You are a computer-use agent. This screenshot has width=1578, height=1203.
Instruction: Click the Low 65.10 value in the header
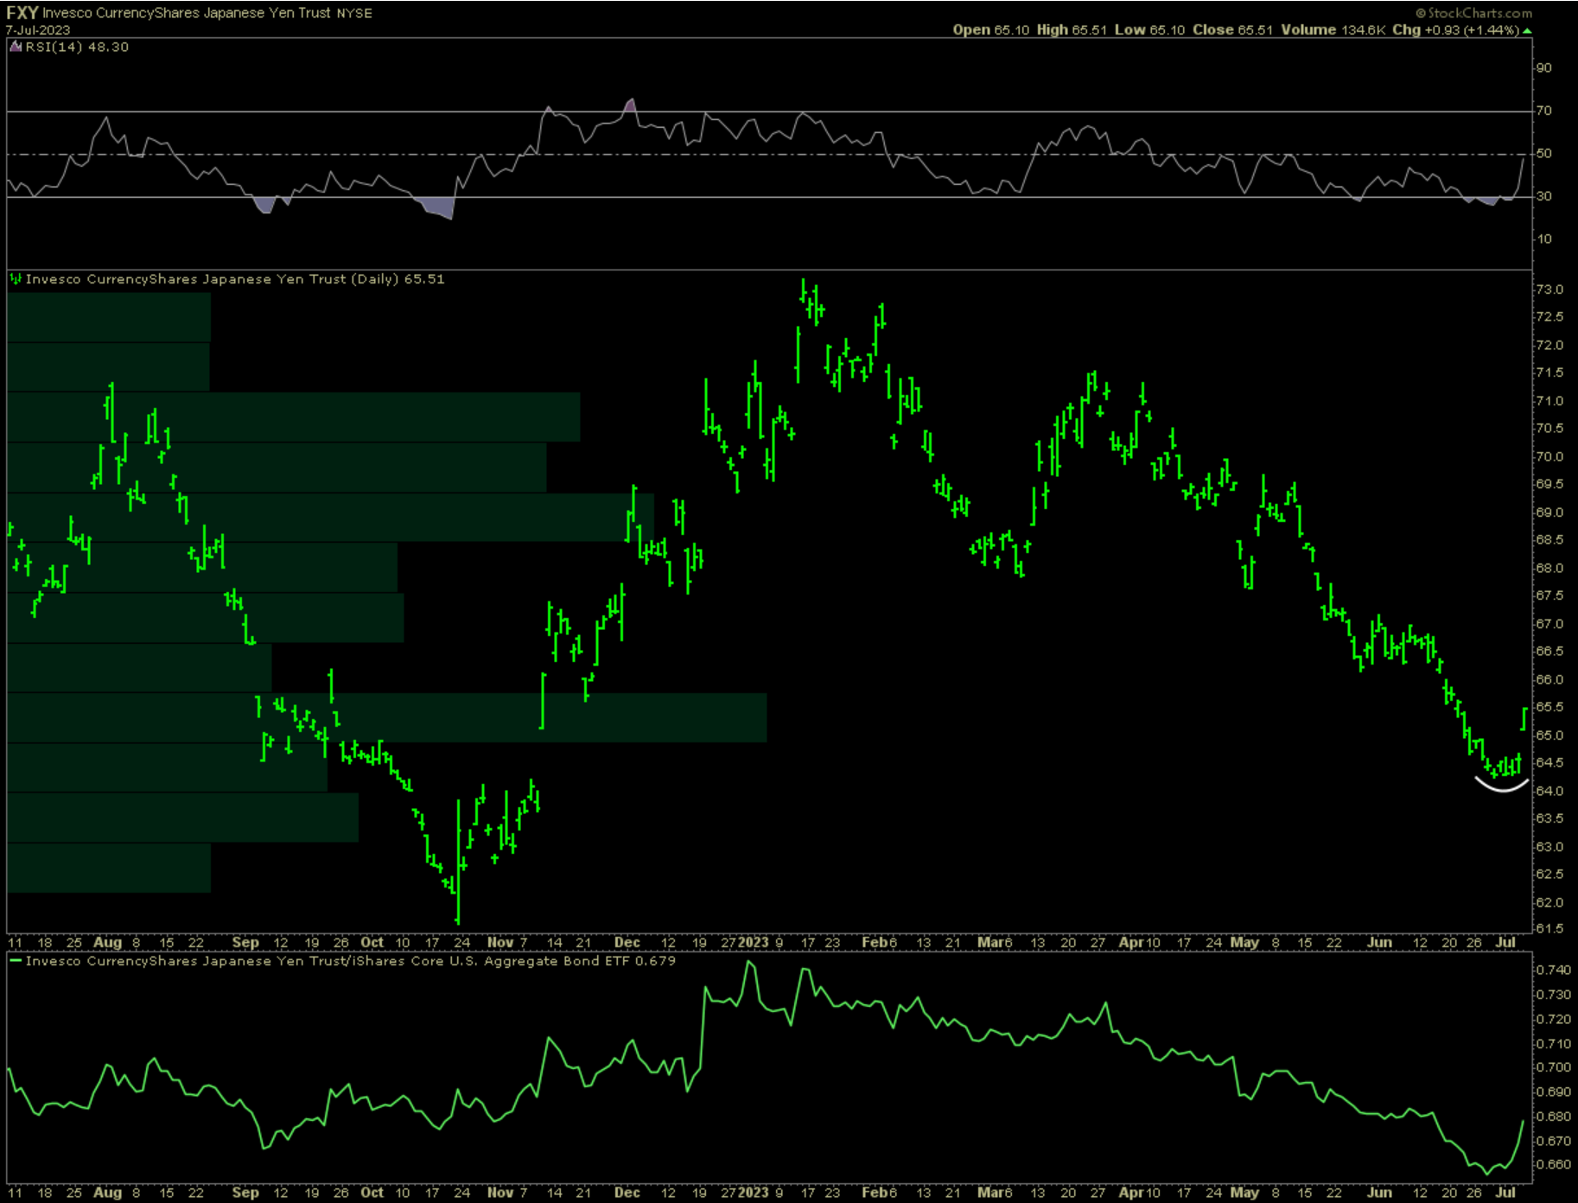coord(1150,30)
